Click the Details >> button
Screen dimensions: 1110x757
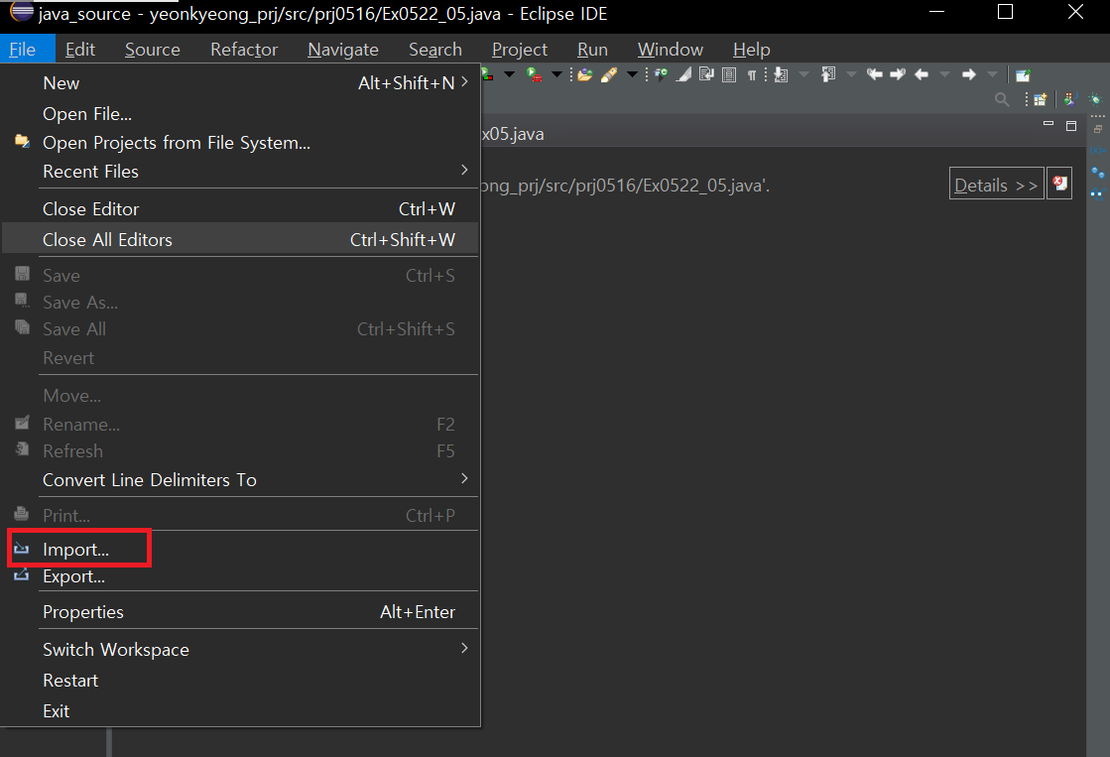(996, 184)
